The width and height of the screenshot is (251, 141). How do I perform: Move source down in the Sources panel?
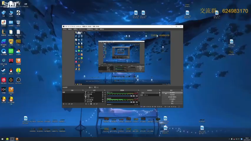(97, 104)
